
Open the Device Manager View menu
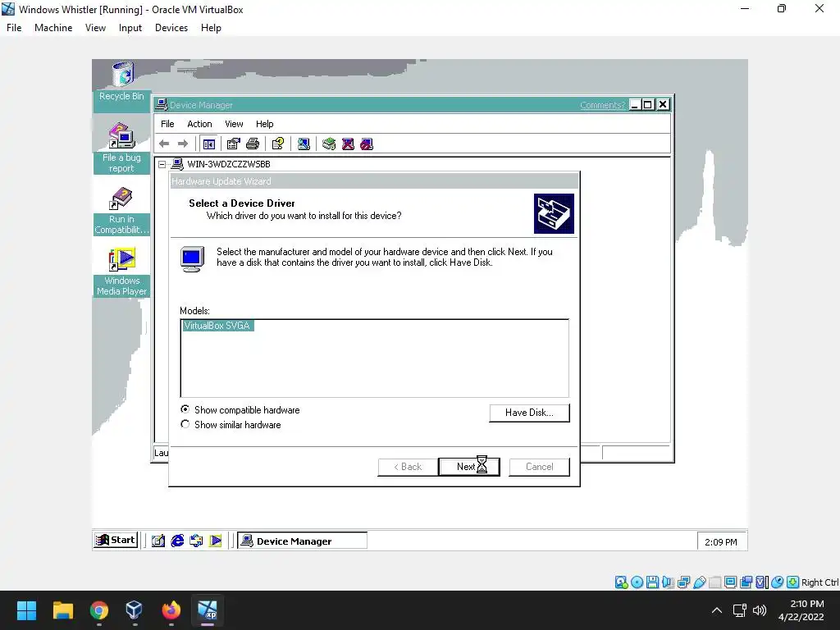(x=234, y=124)
